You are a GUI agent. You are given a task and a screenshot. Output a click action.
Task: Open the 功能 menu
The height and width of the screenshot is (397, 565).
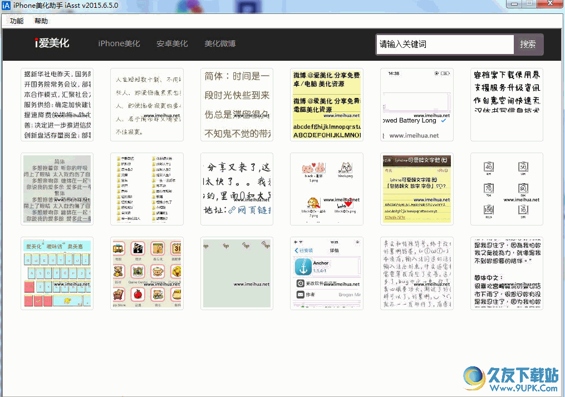[17, 21]
